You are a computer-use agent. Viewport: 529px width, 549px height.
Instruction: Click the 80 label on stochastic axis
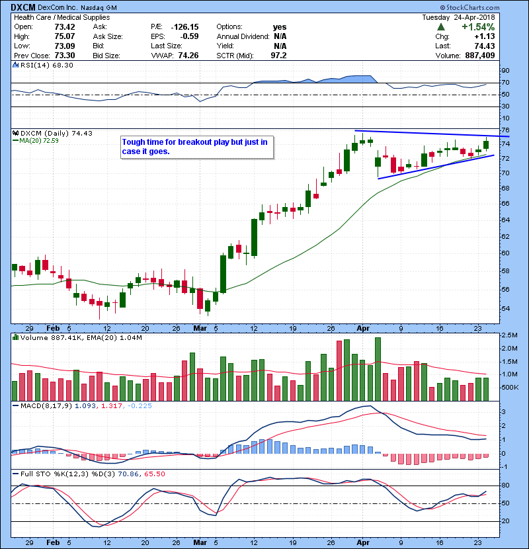coord(505,486)
